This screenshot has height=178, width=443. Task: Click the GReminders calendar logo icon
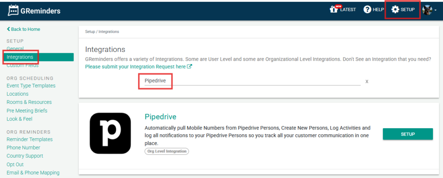(15, 10)
